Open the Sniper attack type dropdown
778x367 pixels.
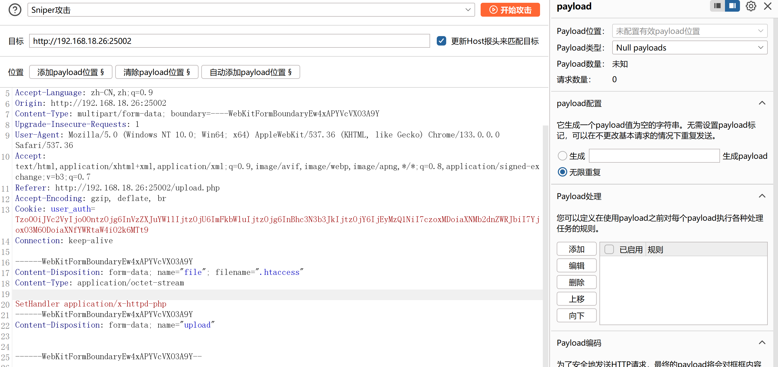tap(251, 10)
